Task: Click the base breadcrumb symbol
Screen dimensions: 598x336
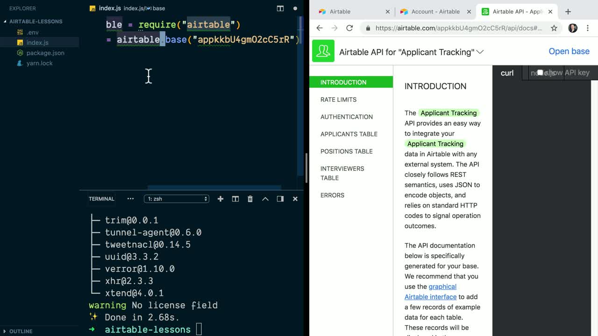Action: (x=159, y=8)
